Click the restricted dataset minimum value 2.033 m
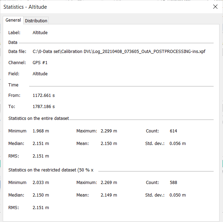223x222 pixels. pos(41,183)
